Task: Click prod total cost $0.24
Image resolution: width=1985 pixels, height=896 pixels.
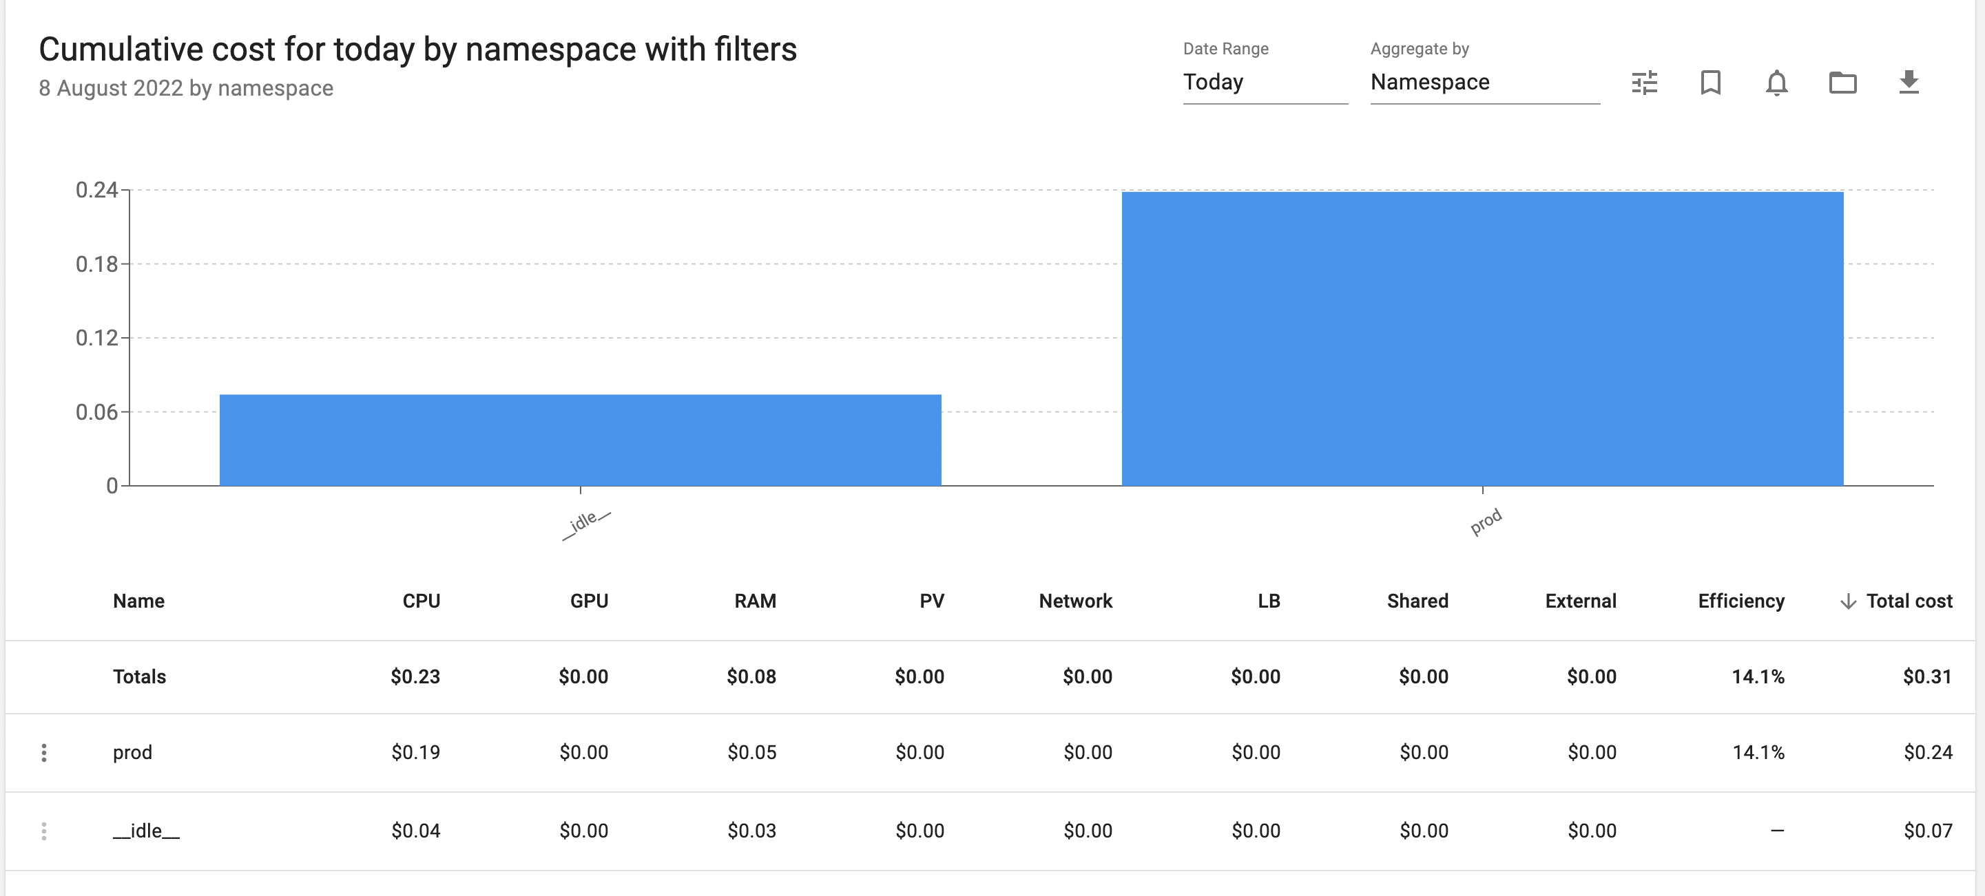Action: point(1928,753)
